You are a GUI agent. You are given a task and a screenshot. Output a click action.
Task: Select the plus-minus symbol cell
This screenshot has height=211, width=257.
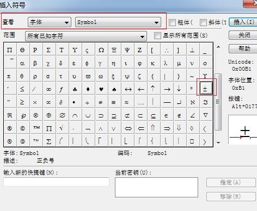pos(206,88)
